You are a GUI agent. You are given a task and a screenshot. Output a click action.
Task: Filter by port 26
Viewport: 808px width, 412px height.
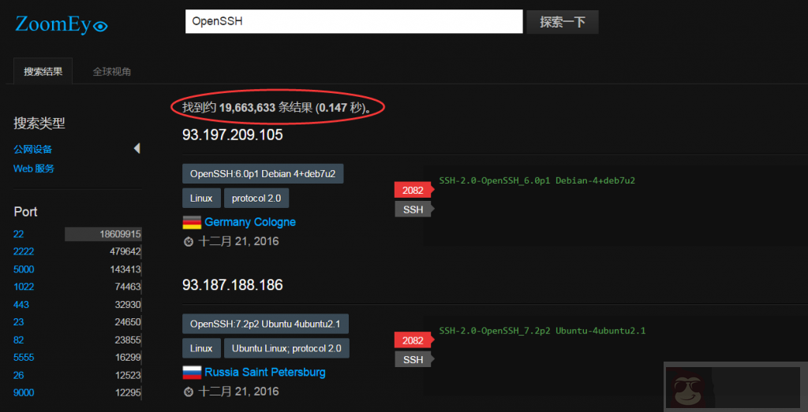tap(19, 375)
